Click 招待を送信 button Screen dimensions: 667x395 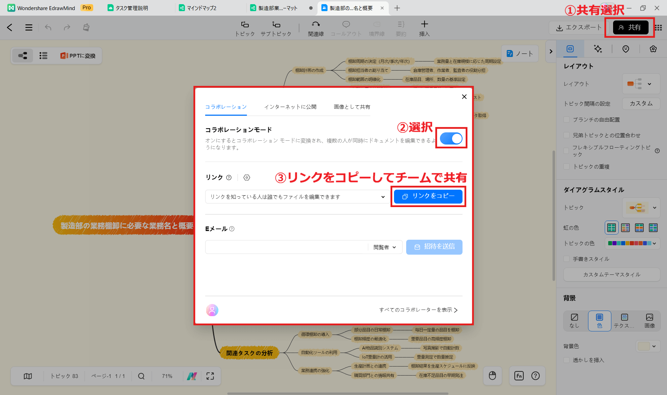point(434,247)
